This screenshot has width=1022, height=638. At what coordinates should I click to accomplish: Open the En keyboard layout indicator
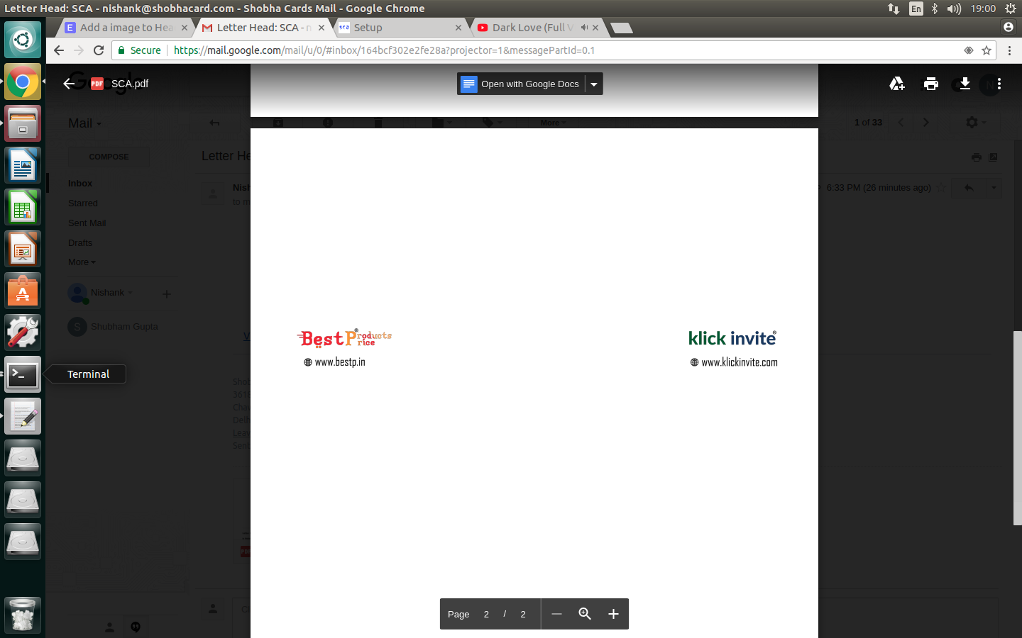(916, 9)
